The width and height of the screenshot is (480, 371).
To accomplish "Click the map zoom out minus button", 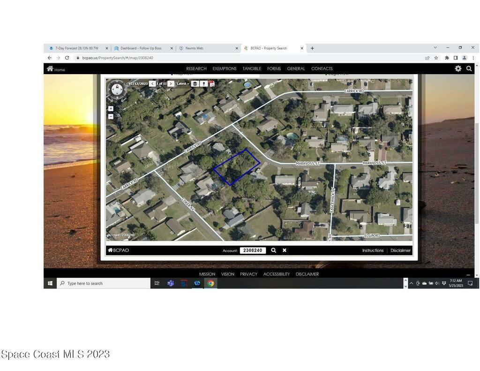I will tap(111, 116).
